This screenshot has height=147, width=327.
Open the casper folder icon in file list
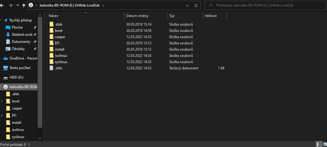pos(52,37)
